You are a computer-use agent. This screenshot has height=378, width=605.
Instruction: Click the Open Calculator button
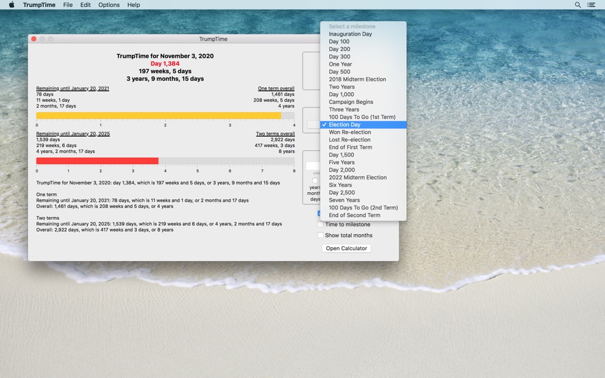coord(346,248)
